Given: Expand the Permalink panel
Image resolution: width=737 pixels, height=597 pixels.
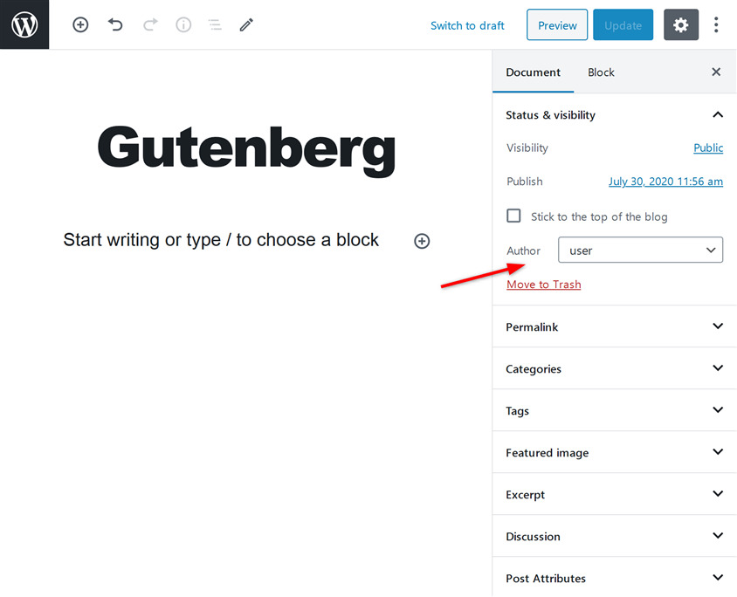Looking at the screenshot, I should pos(614,326).
